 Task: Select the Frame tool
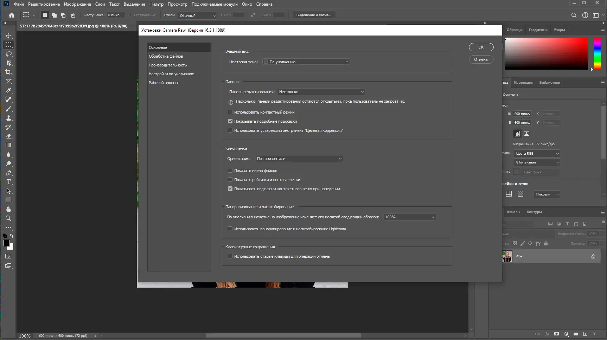click(8, 81)
